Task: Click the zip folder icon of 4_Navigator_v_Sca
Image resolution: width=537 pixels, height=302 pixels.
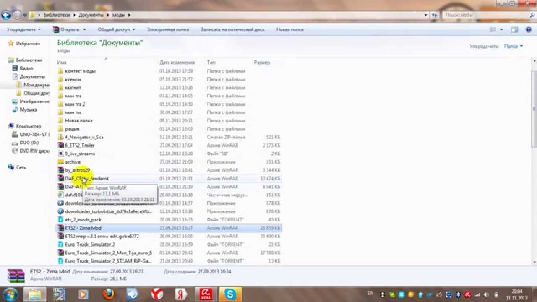Action: point(60,137)
